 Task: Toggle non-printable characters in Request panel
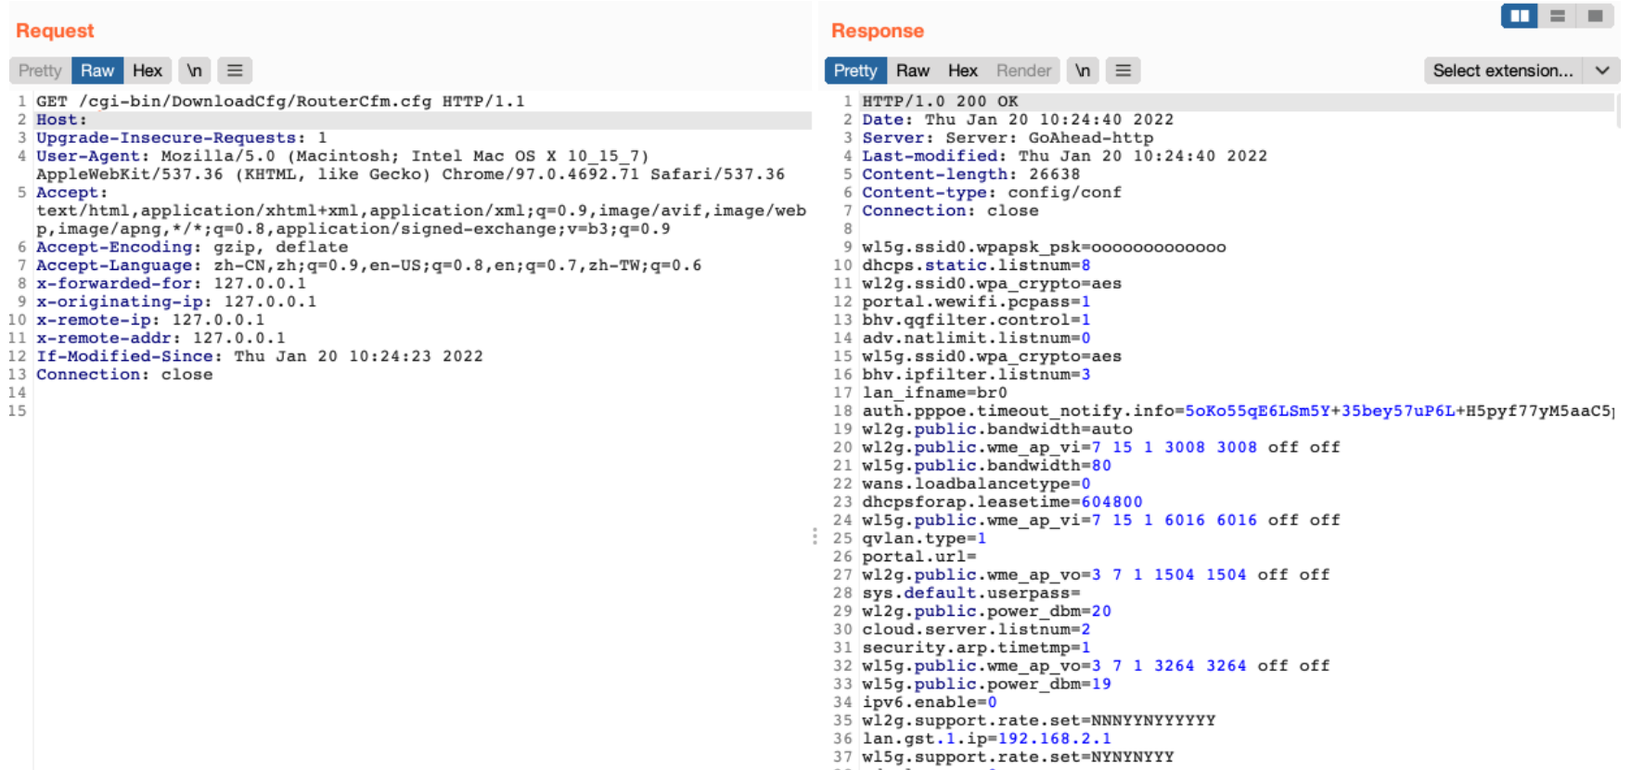point(194,71)
